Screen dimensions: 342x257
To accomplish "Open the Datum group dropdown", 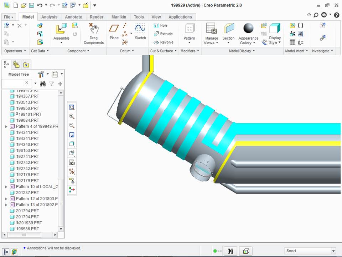I will click(x=127, y=51).
